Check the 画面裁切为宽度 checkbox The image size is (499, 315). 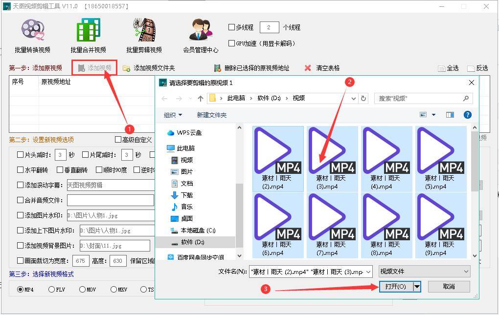(x=20, y=261)
